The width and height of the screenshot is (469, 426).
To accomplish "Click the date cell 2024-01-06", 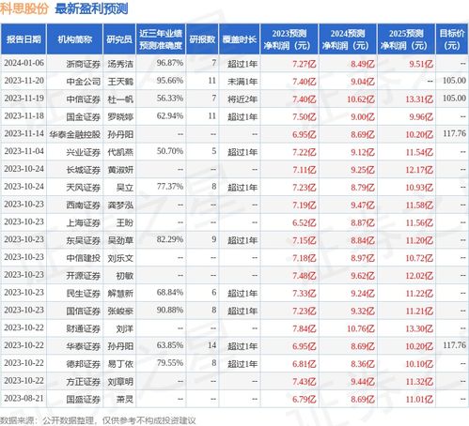I will pos(23,63).
